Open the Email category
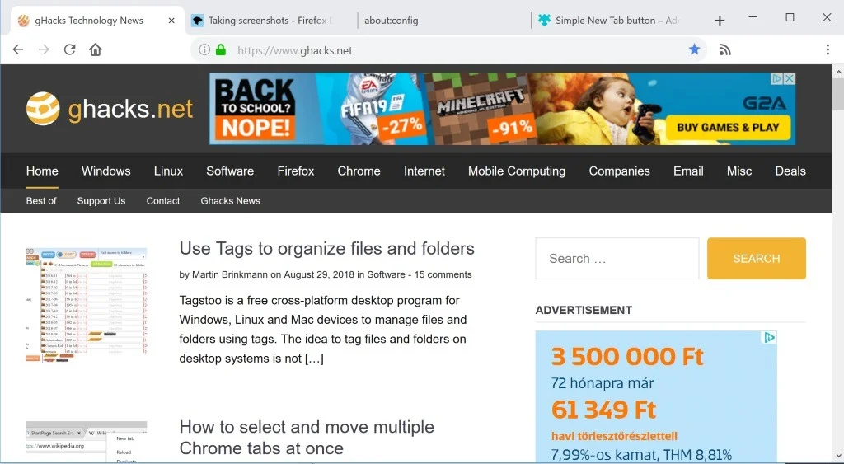This screenshot has width=844, height=464. (688, 171)
